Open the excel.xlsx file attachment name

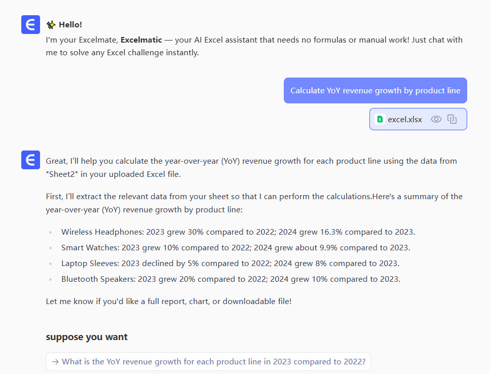[x=404, y=120]
